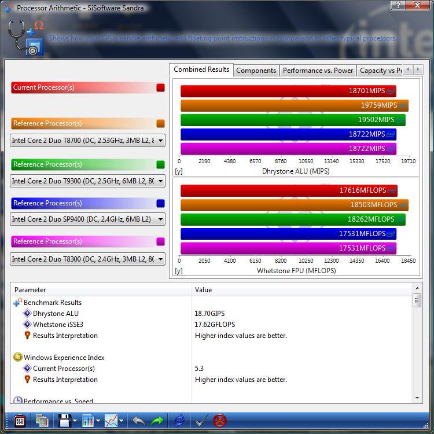This screenshot has width=434, height=434.
Task: Open the benchmark options icon in the toolbar
Action: tap(20, 421)
